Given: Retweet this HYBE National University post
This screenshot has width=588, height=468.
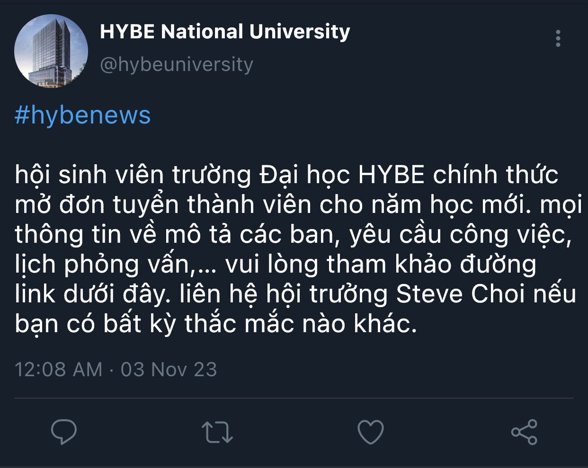Looking at the screenshot, I should 217,432.
